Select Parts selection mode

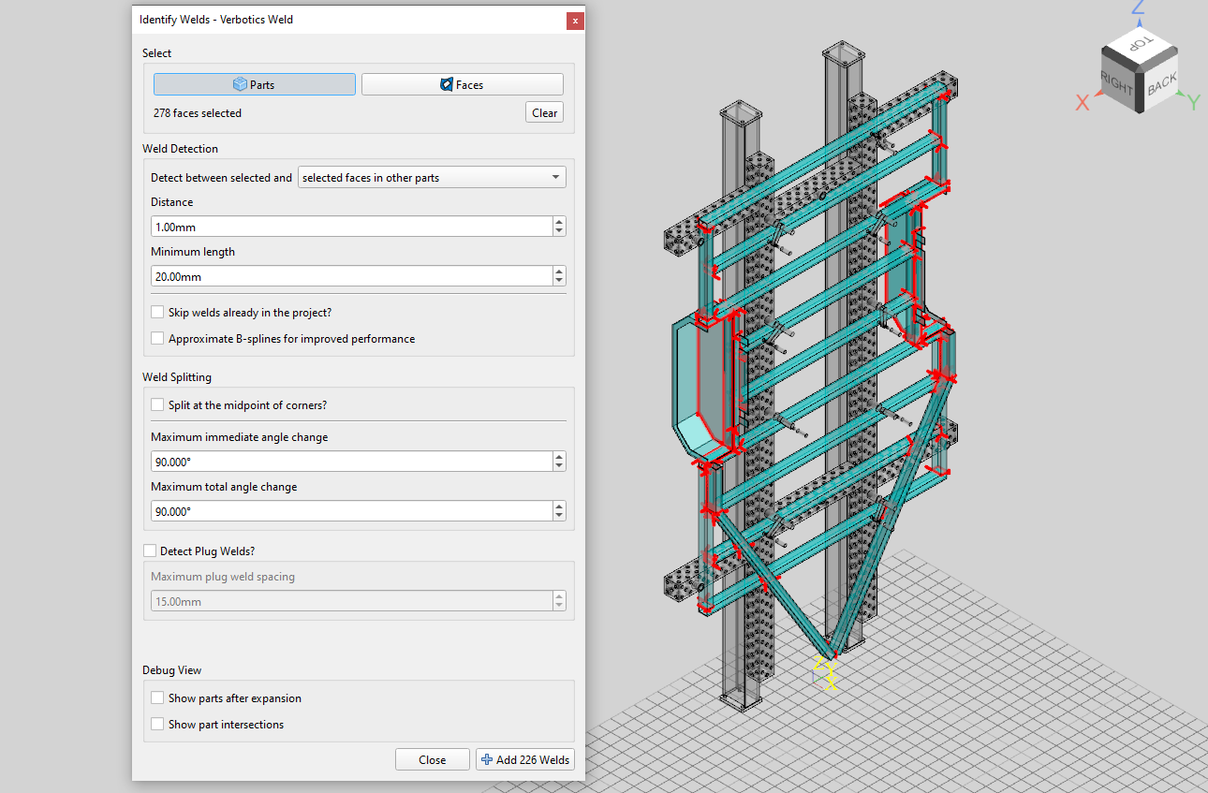click(255, 84)
